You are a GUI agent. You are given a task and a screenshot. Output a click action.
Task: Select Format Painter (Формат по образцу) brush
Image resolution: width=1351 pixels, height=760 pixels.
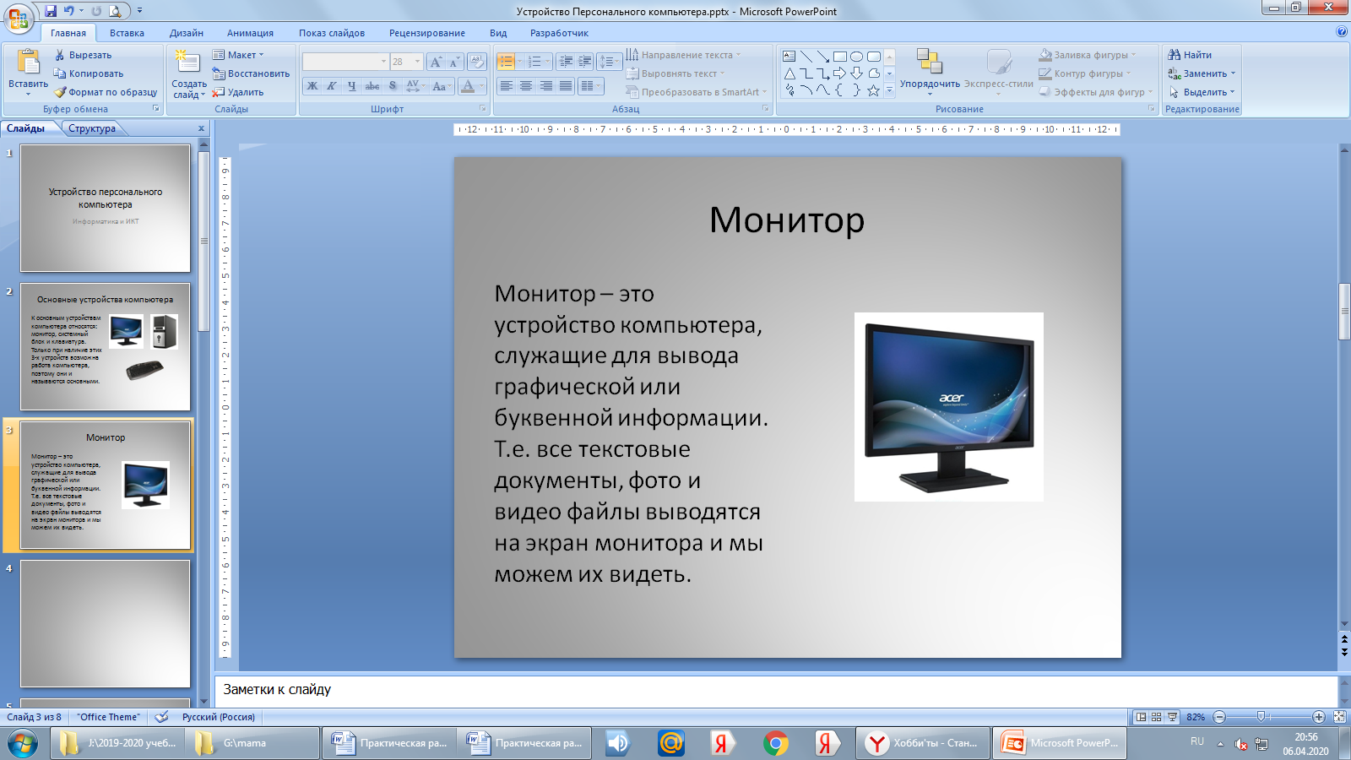[60, 92]
